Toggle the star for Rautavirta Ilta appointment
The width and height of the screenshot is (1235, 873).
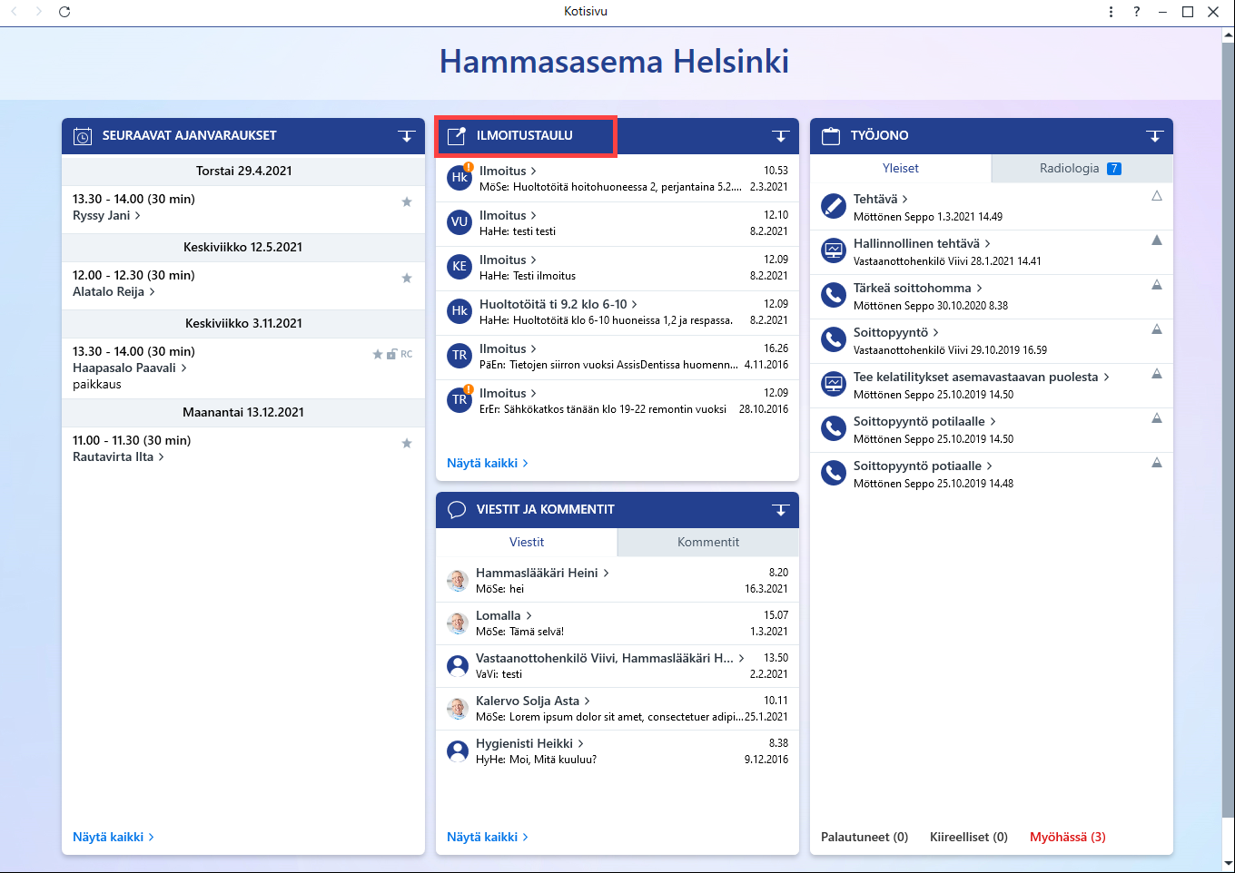(x=407, y=443)
